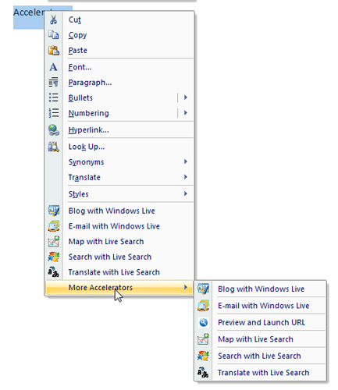Click Search with Live Search icon in main menu
338x390 pixels.
(54, 257)
